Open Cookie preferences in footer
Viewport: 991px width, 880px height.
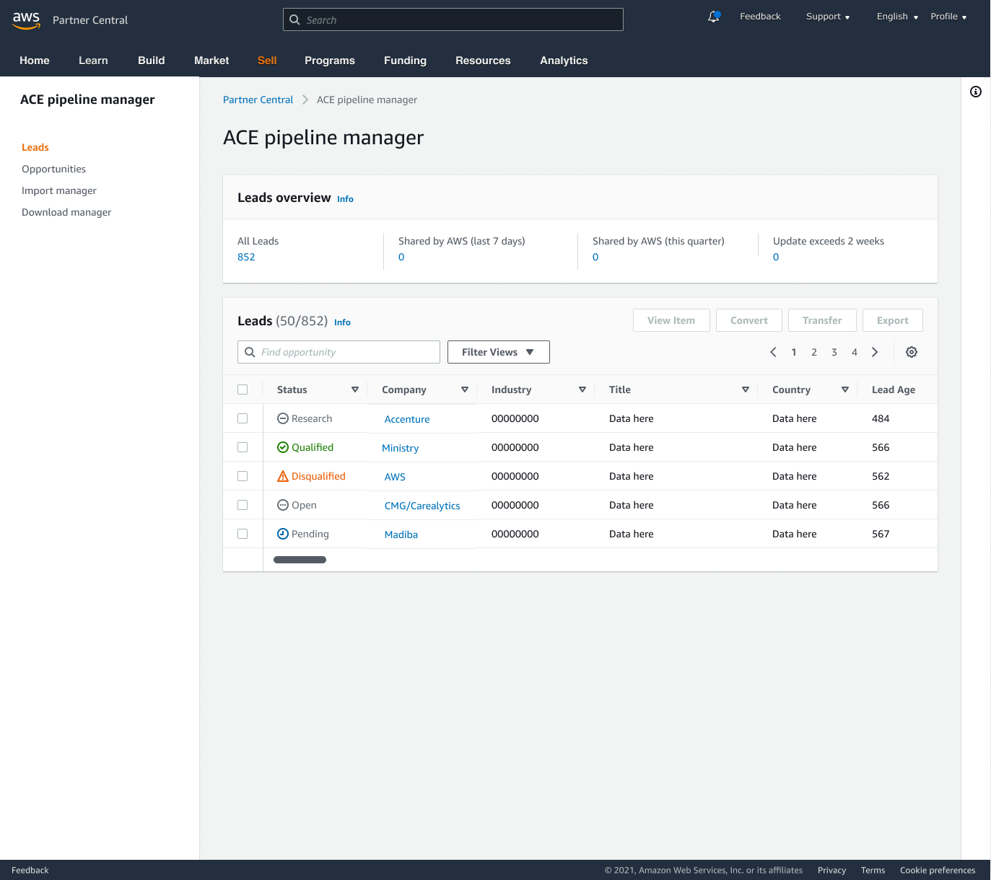(938, 870)
